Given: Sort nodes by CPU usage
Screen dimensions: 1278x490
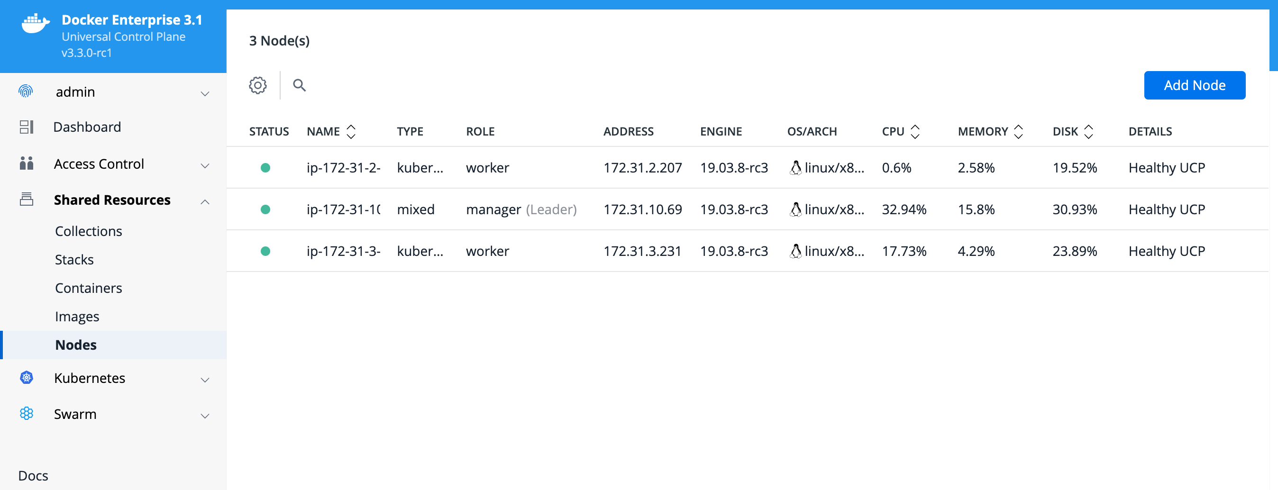Looking at the screenshot, I should click(915, 131).
